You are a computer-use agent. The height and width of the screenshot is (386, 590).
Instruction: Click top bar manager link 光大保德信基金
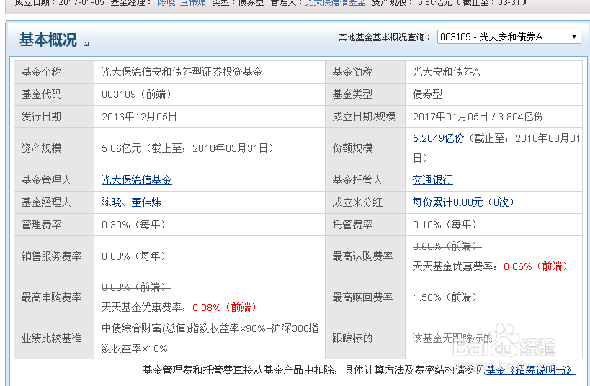[x=335, y=3]
